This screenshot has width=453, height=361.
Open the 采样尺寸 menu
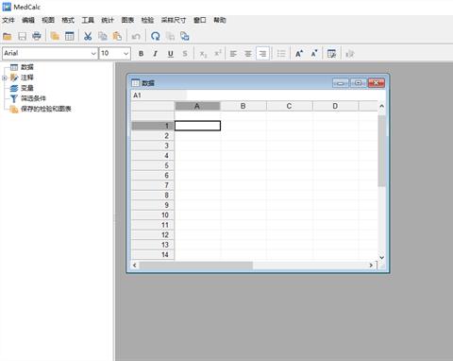[174, 20]
